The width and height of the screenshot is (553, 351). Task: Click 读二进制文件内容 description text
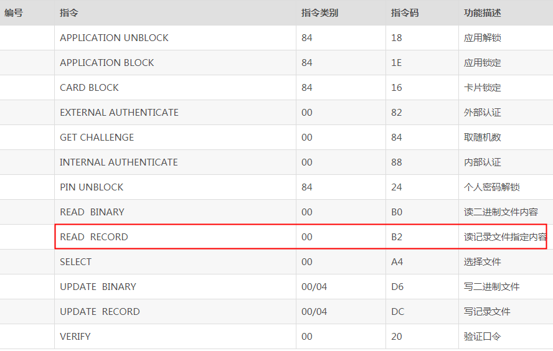coord(501,212)
